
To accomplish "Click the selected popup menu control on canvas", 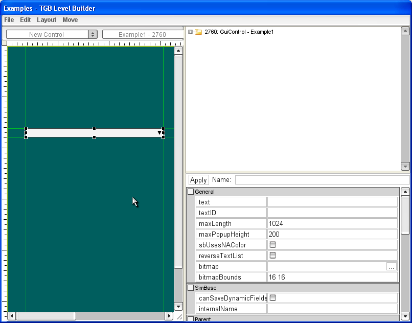I will pos(95,133).
